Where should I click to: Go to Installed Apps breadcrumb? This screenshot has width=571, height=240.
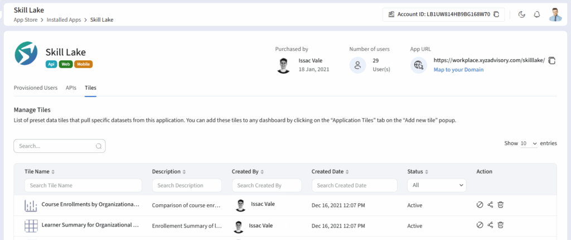(64, 20)
